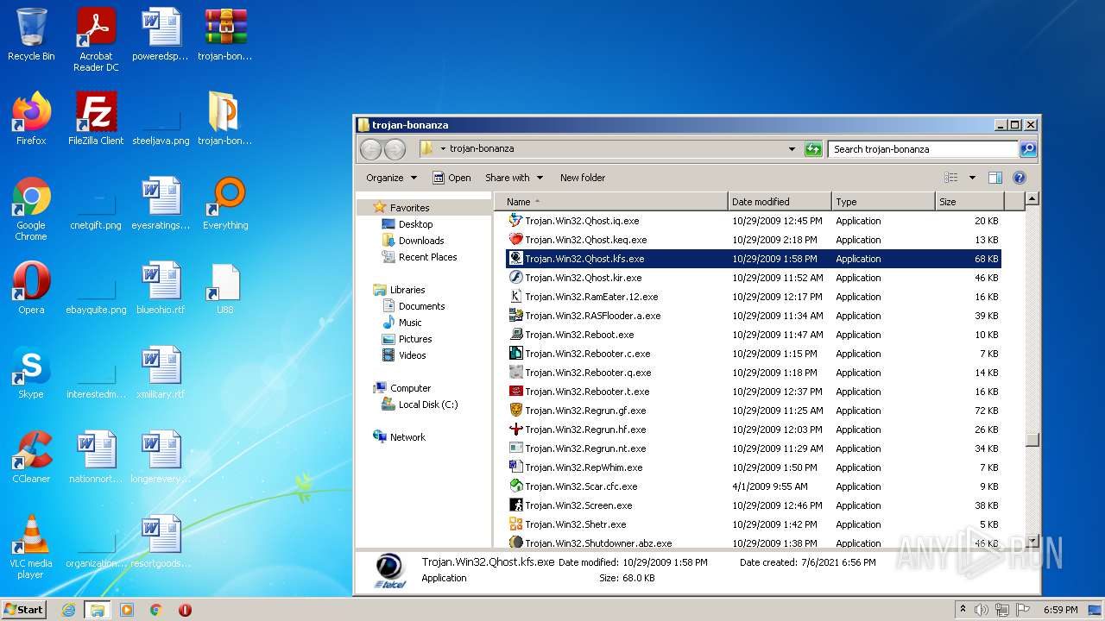Open nationnort Word document
The image size is (1105, 621).
96,457
